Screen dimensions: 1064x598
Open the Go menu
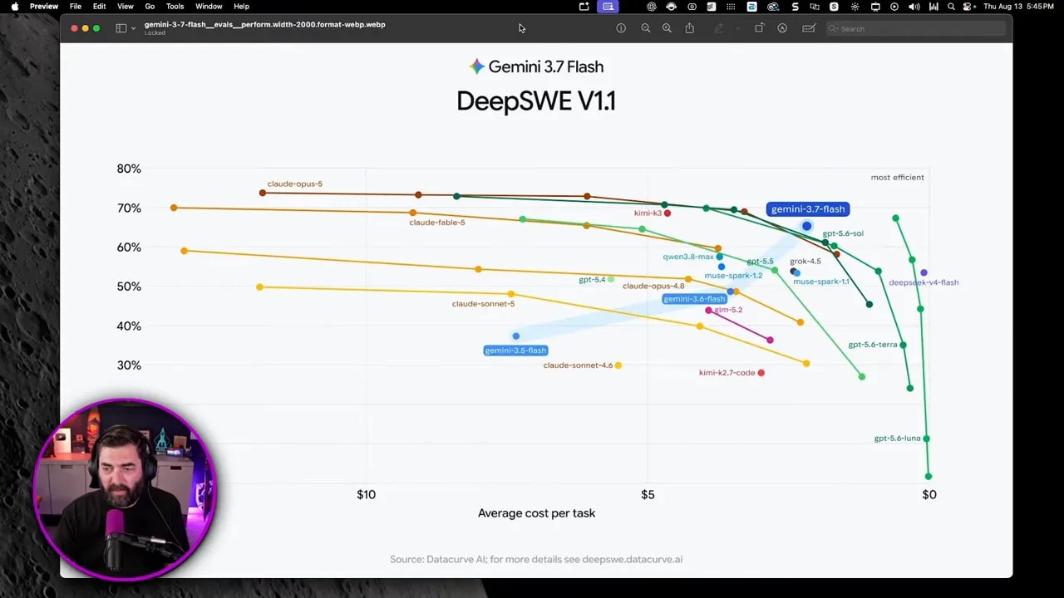(x=150, y=7)
